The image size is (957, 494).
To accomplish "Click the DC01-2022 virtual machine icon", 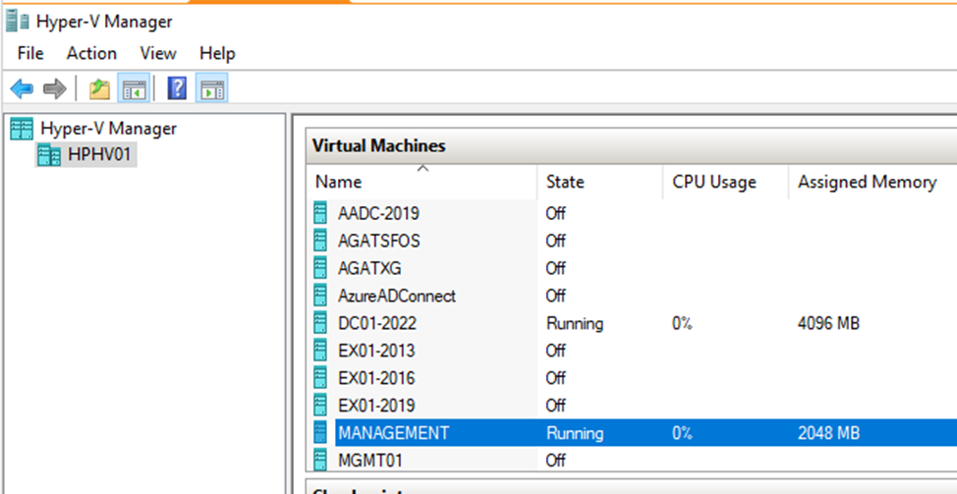I will point(320,323).
